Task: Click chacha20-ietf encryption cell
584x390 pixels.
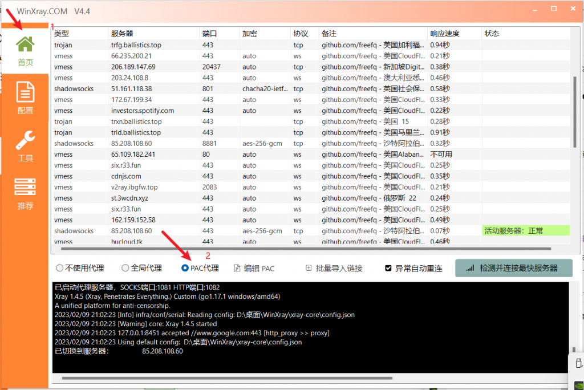Action: click(x=265, y=88)
